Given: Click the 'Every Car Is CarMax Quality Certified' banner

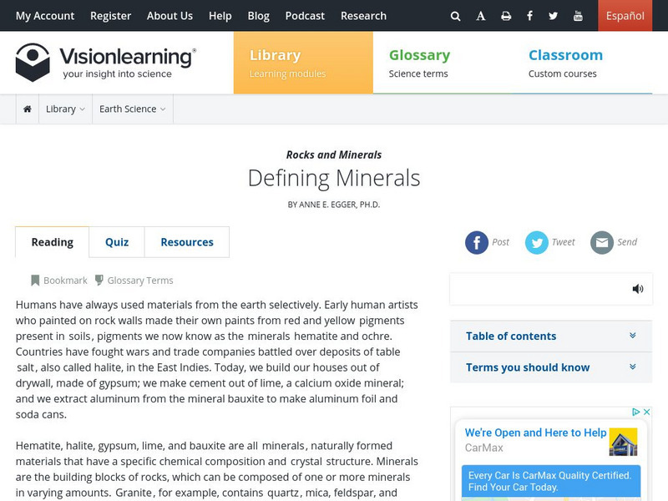Looking at the screenshot, I should tap(551, 482).
